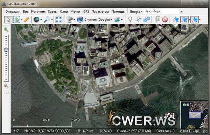The image size is (210, 135).
Task: Add a new path mark
Action: [138, 20]
